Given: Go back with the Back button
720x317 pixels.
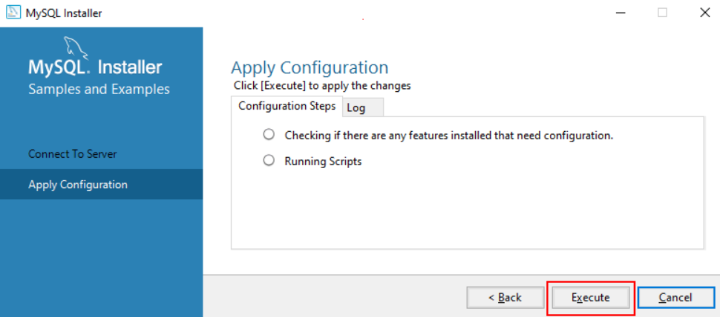Looking at the screenshot, I should pyautogui.click(x=505, y=298).
